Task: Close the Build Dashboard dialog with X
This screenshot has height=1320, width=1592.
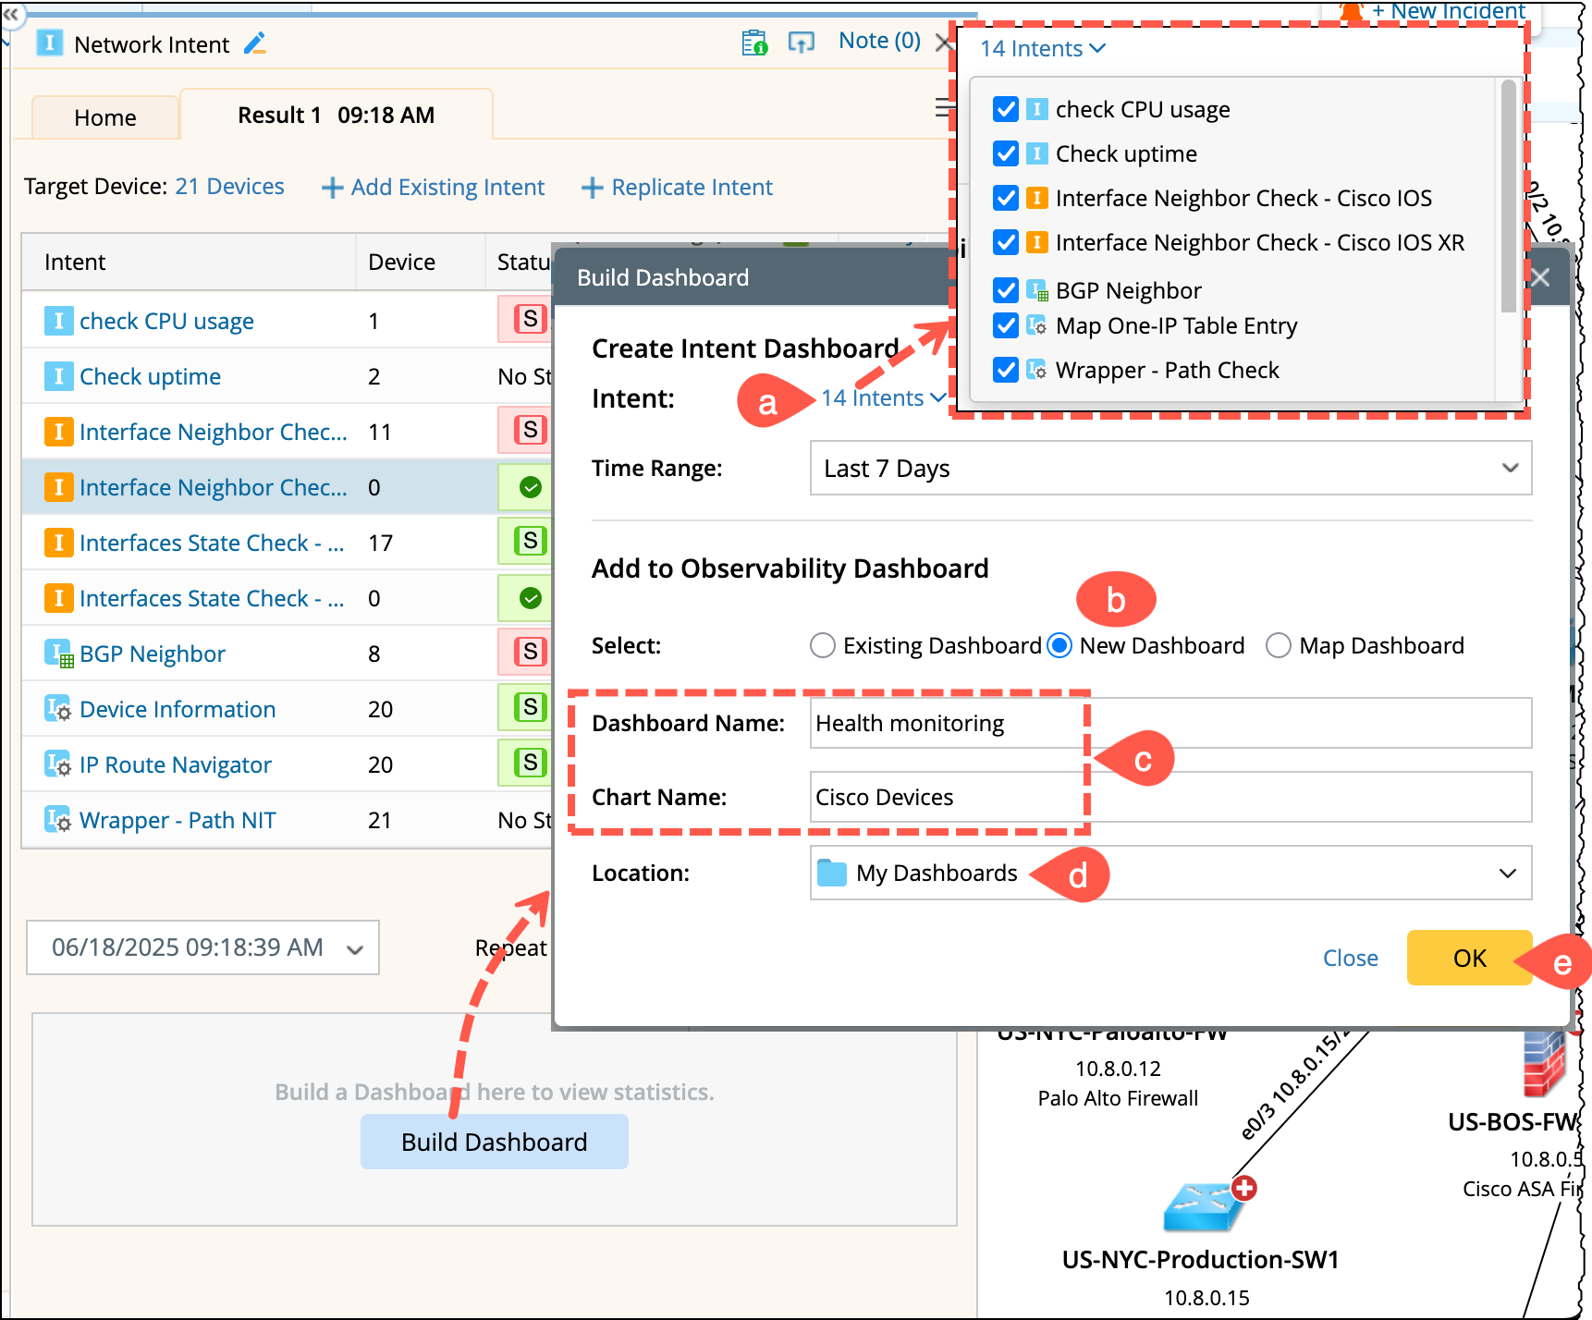Action: [1540, 277]
